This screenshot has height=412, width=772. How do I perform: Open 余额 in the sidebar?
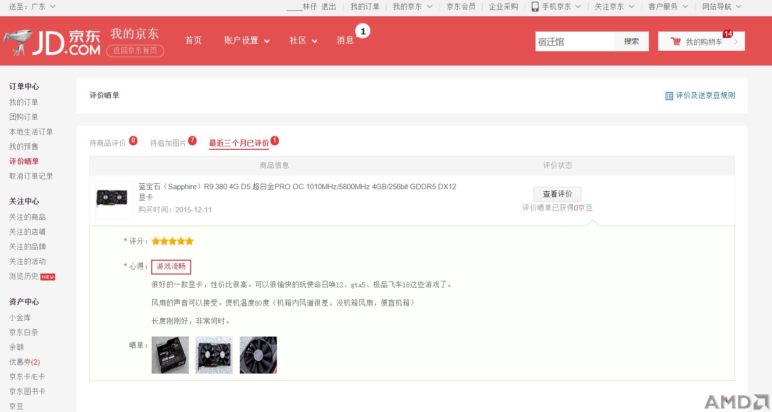pos(16,347)
